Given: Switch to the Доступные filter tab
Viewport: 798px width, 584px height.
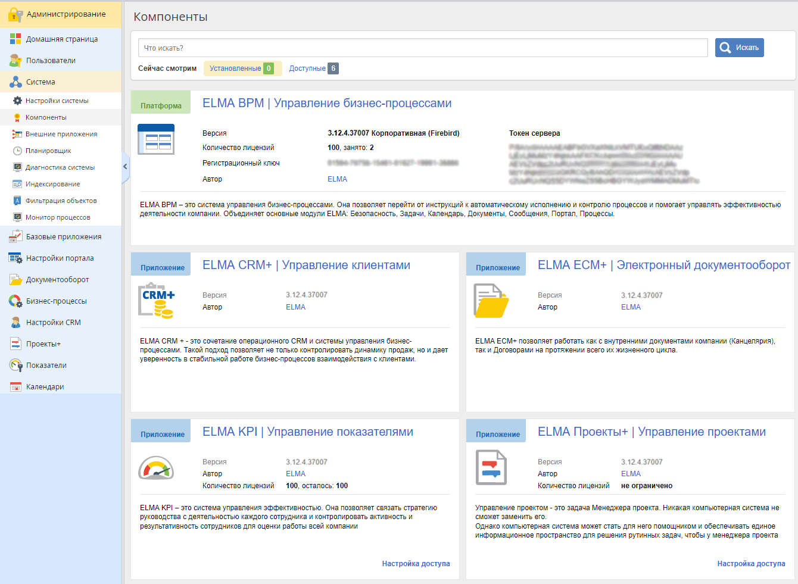Looking at the screenshot, I should (313, 68).
